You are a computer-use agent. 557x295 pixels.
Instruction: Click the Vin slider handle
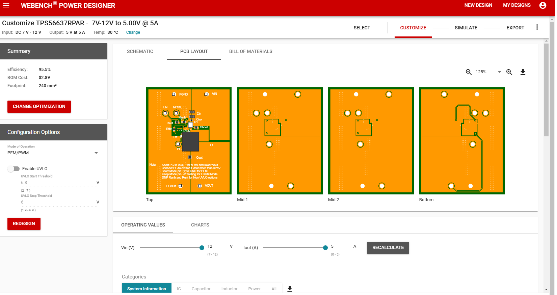tap(202, 248)
